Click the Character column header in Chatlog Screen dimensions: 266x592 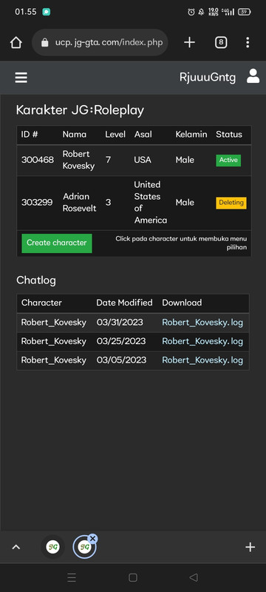41,303
